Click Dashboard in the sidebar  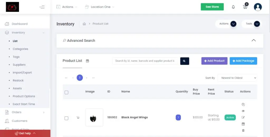(x=20, y=24)
